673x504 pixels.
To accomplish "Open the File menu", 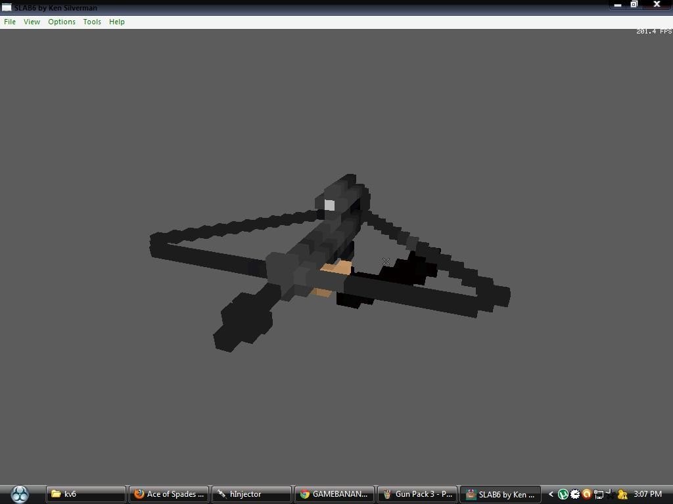I will 10,22.
